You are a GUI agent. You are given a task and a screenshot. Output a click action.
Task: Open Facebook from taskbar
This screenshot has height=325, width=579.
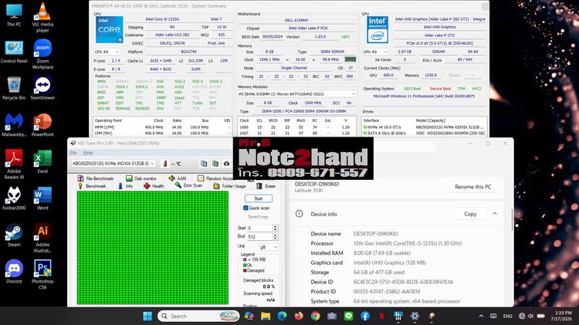coord(365,317)
